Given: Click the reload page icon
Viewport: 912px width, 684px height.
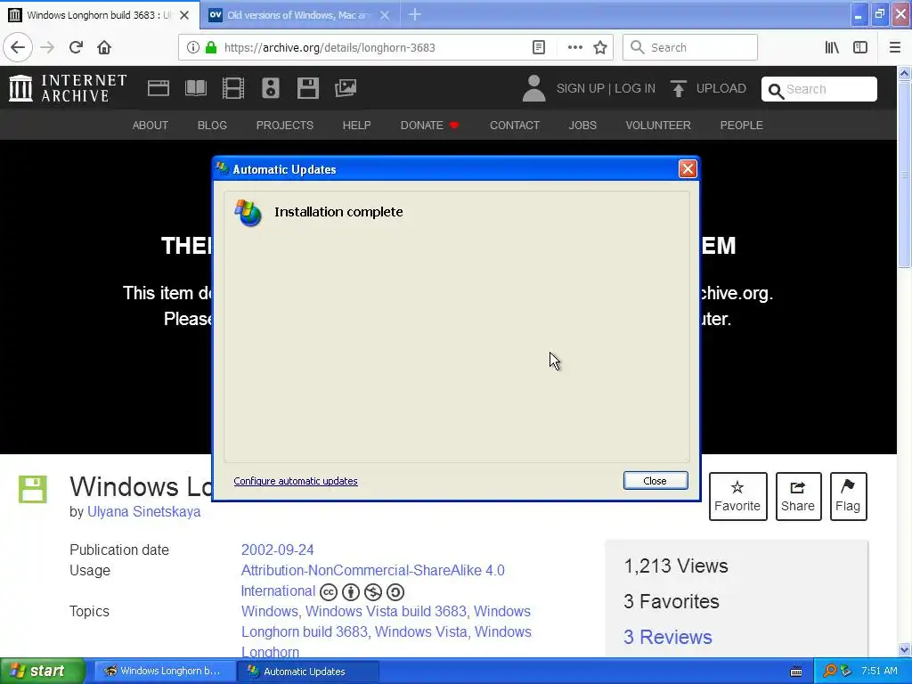Looking at the screenshot, I should pos(76,47).
